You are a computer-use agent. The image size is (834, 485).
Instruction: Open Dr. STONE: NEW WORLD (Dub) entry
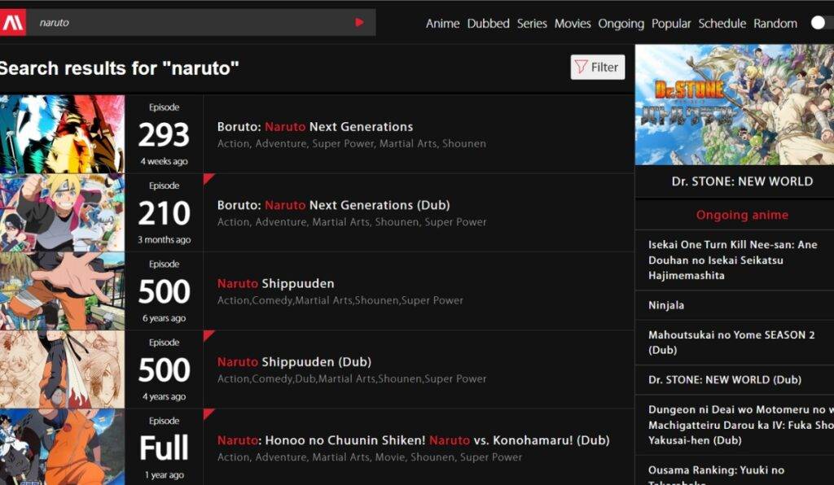tap(724, 380)
